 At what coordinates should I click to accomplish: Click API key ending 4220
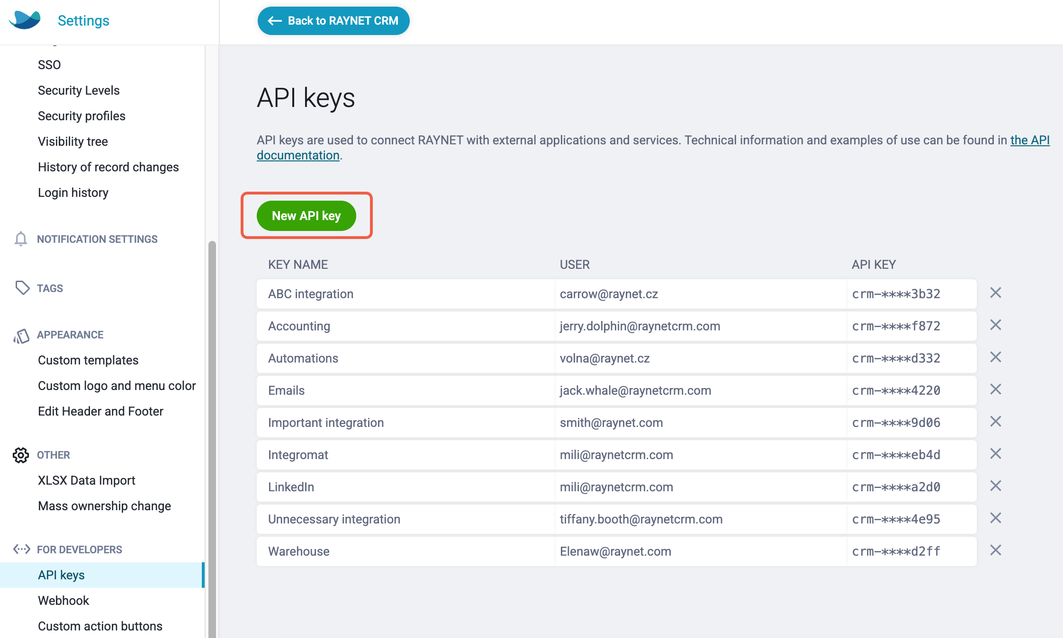[x=896, y=390]
